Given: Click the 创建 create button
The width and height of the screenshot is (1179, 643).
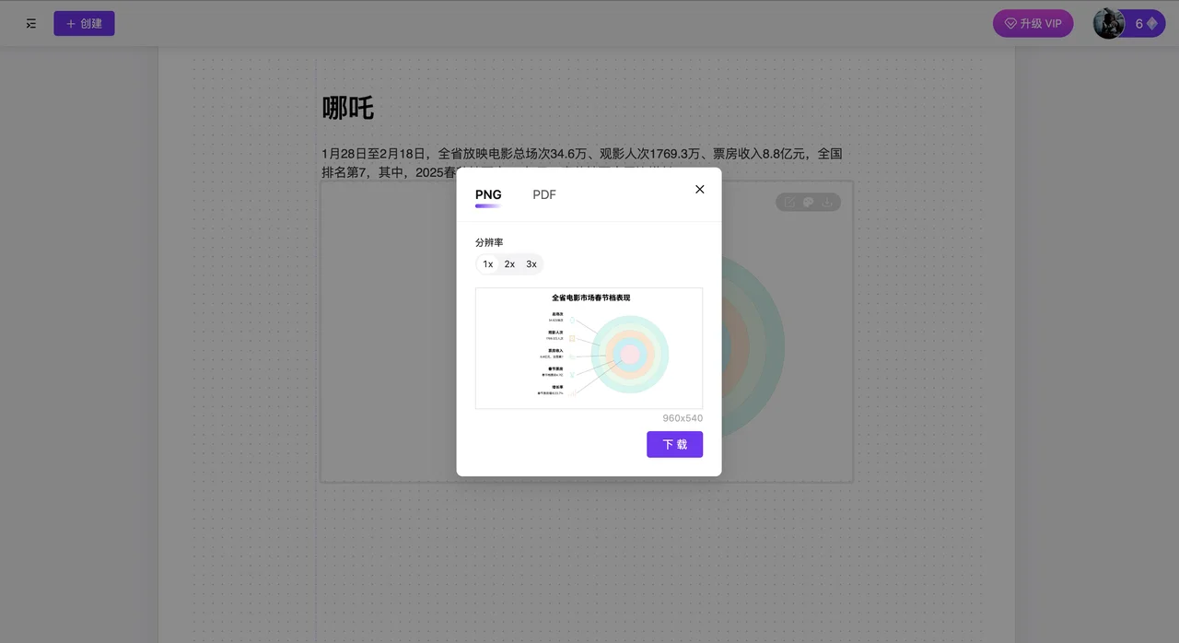Looking at the screenshot, I should coord(84,22).
